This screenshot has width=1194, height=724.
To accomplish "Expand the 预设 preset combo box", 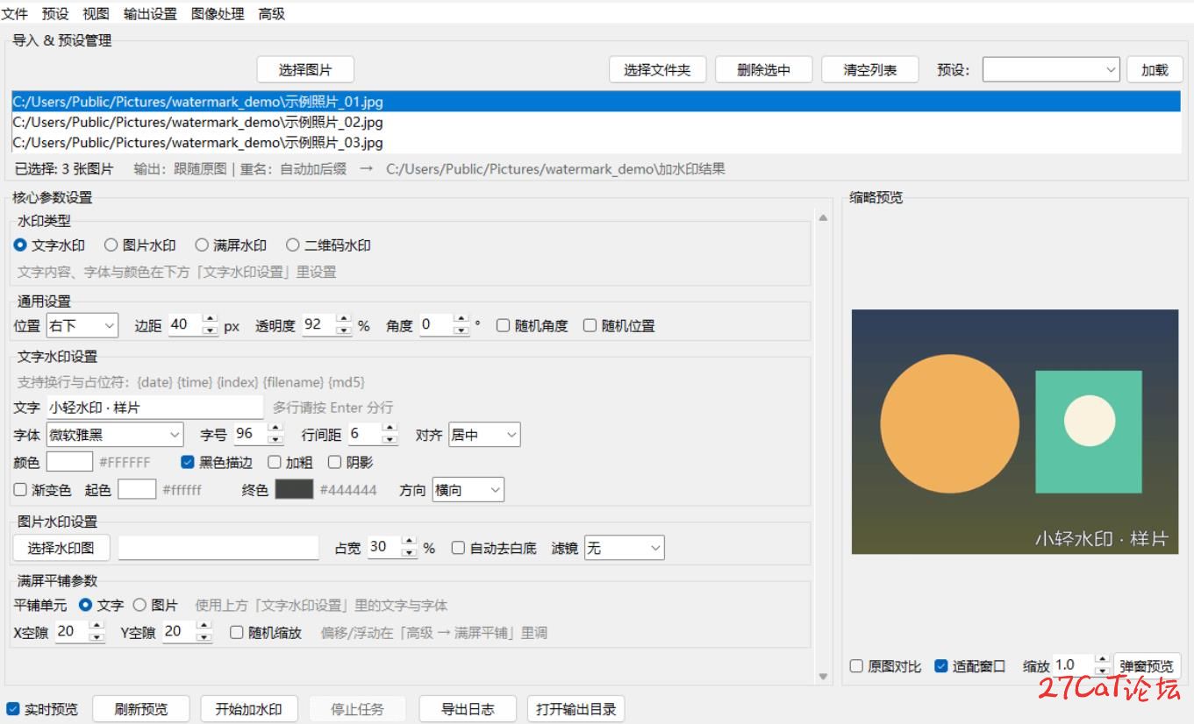I will (1051, 70).
